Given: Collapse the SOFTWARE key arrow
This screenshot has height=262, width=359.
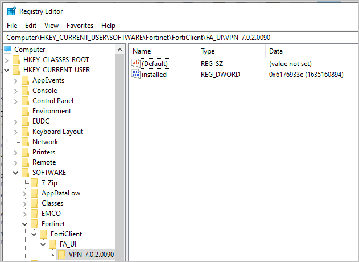Looking at the screenshot, I should (x=15, y=173).
